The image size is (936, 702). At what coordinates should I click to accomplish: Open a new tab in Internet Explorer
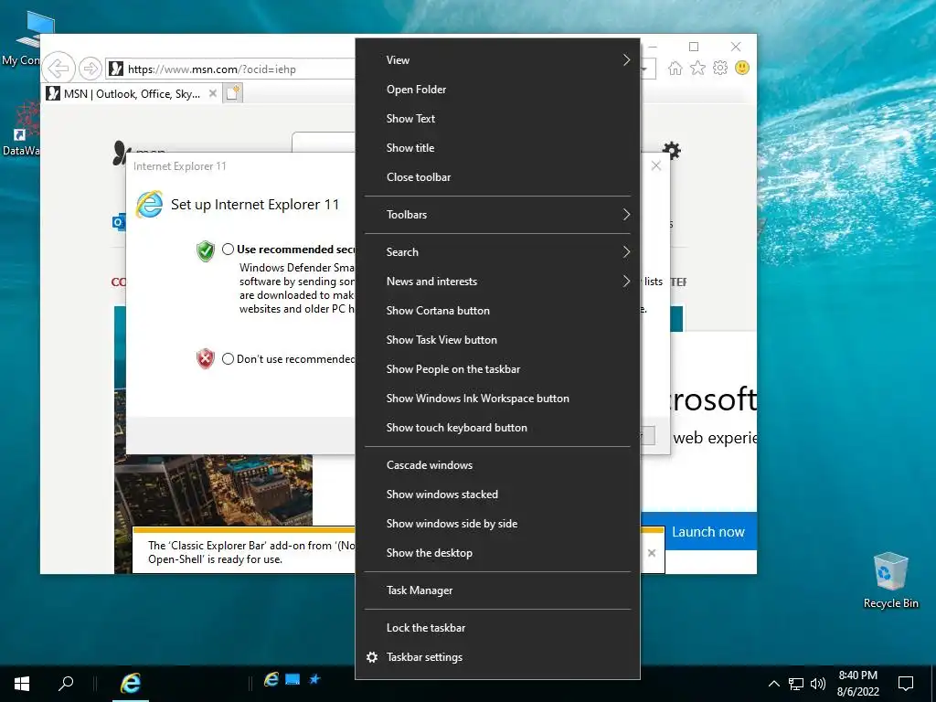click(x=233, y=93)
